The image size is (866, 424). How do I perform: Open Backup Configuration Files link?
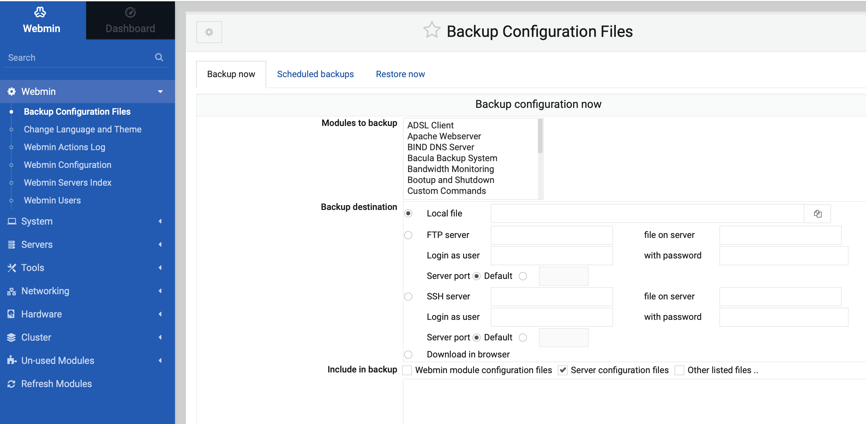77,112
